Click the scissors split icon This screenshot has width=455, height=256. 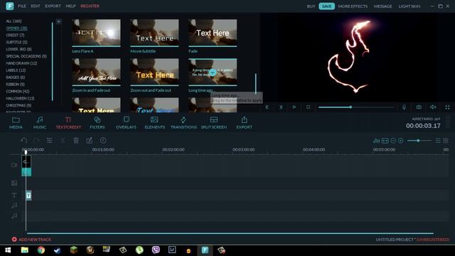pos(63,141)
